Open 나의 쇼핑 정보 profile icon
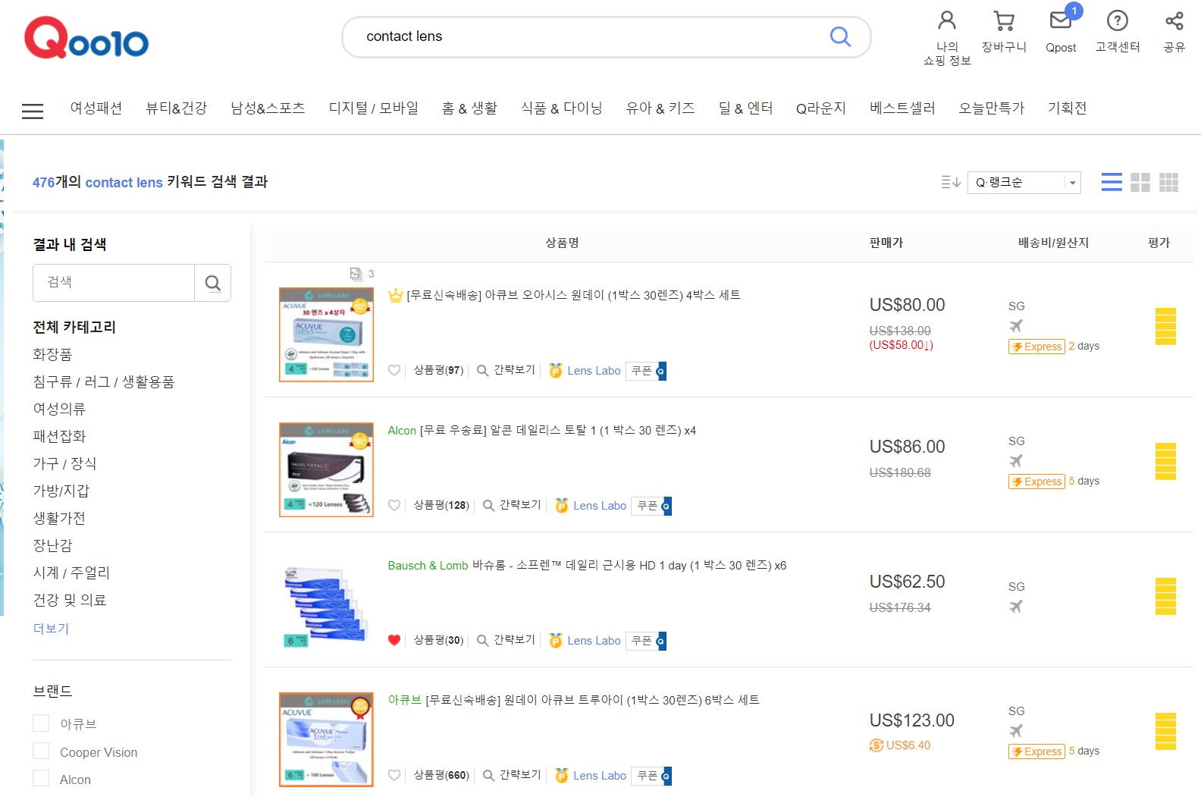The height and width of the screenshot is (797, 1201). (947, 20)
